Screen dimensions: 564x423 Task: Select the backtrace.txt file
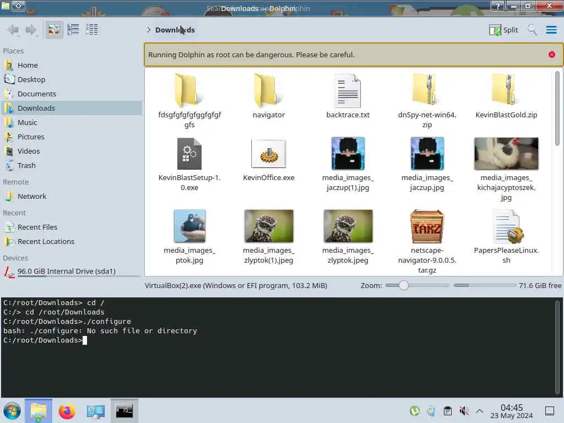348,96
